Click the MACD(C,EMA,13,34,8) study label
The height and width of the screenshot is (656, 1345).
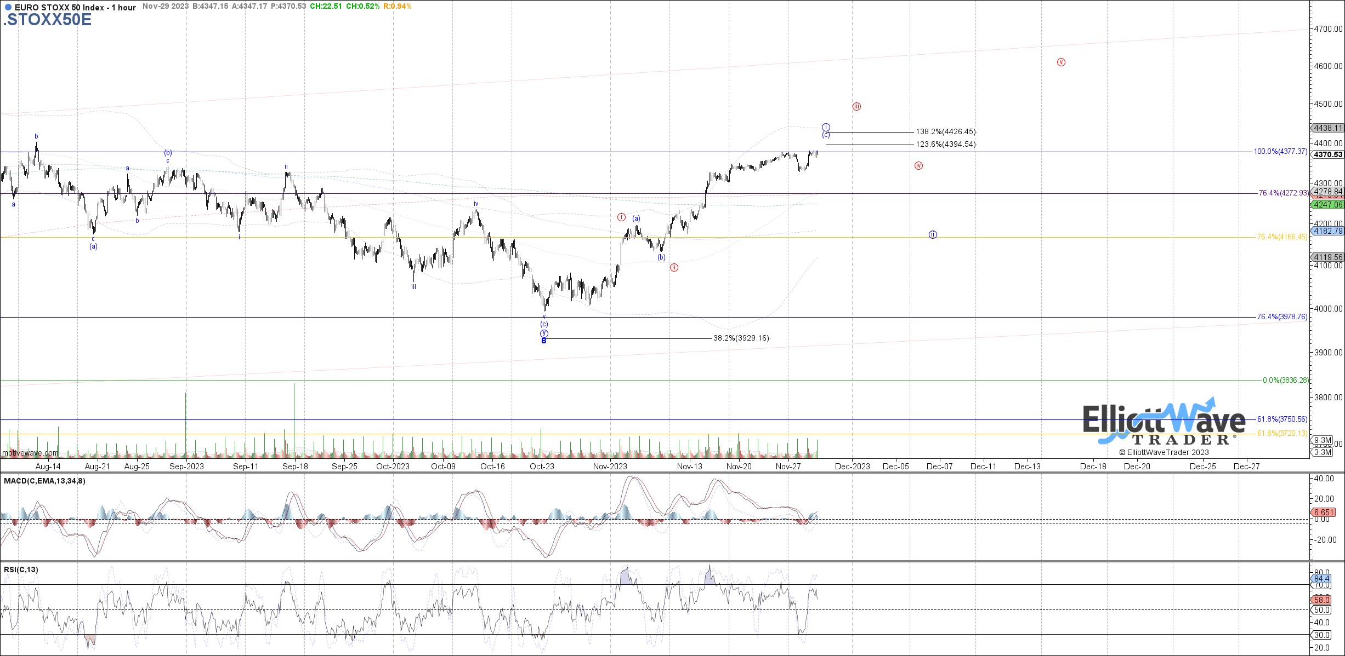pyautogui.click(x=44, y=481)
